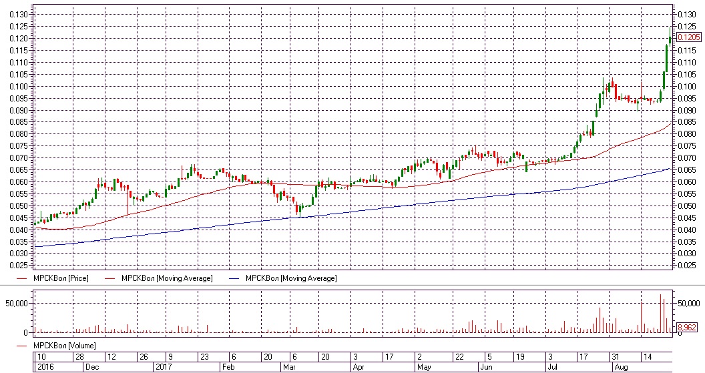Click the day label 9 on the date axis
705x373 pixels.
click(x=170, y=357)
